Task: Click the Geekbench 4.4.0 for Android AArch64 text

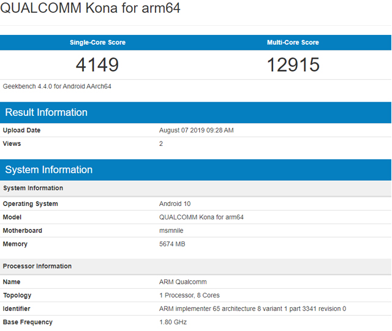Action: click(57, 86)
